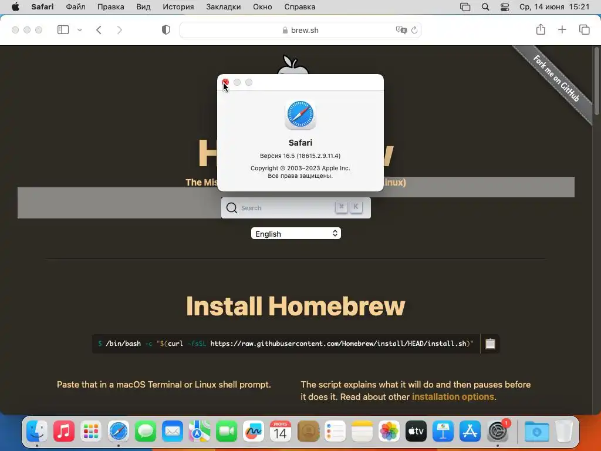The width and height of the screenshot is (601, 451).
Task: Launch FaceTime from the Dock
Action: [227, 431]
